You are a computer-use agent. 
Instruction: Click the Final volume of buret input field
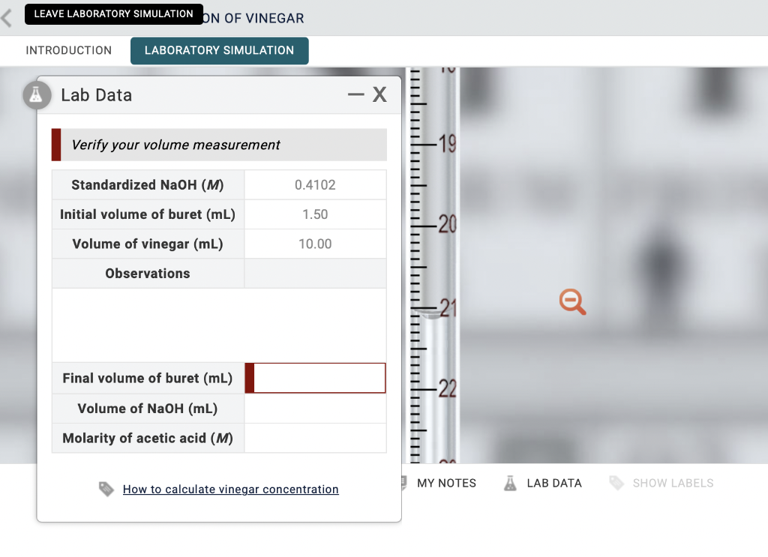click(318, 378)
